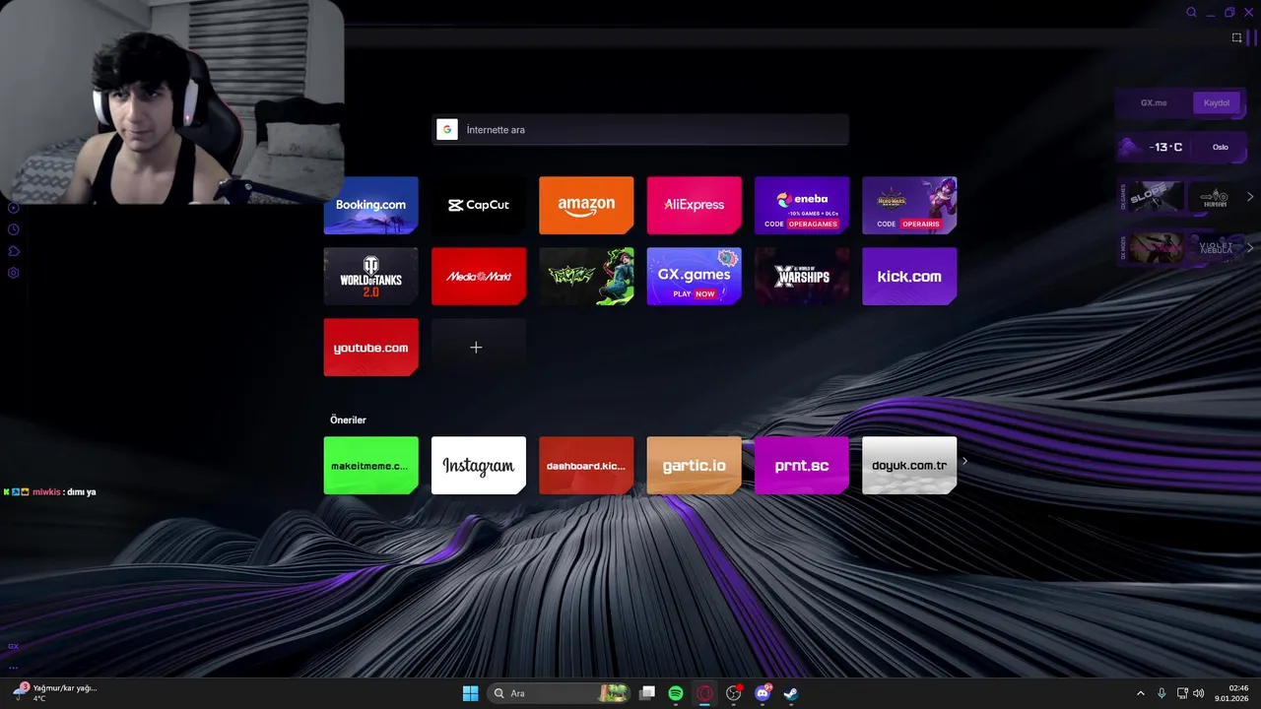Image resolution: width=1261 pixels, height=709 pixels.
Task: Show more suggestions with the right chevron
Action: [964, 461]
